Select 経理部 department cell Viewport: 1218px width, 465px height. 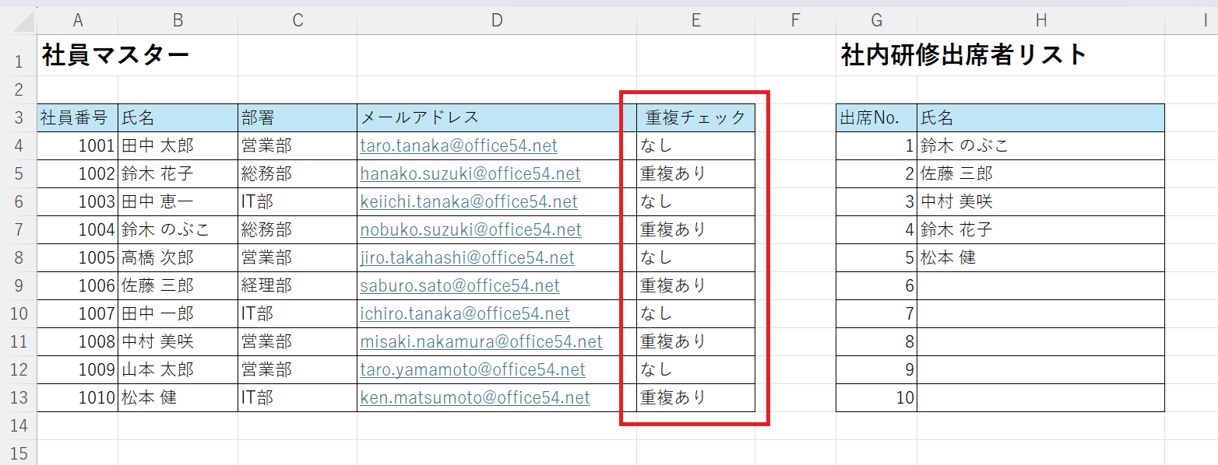297,285
